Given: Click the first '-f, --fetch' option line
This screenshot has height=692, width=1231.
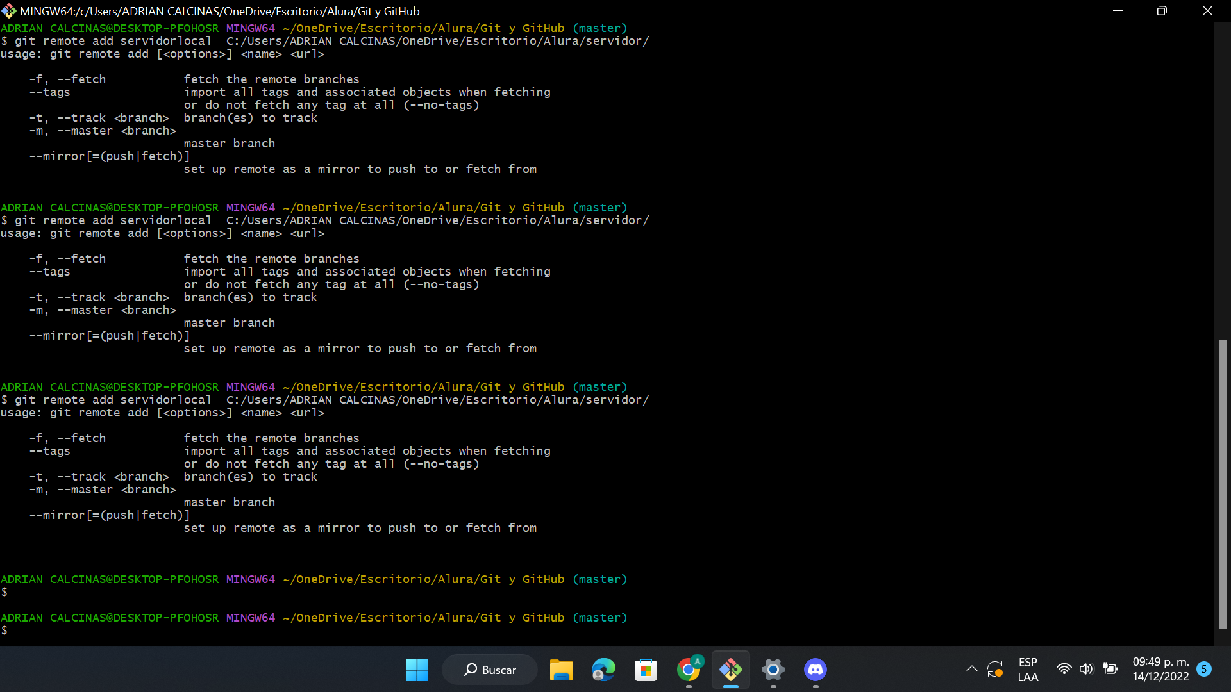Looking at the screenshot, I should 194,79.
